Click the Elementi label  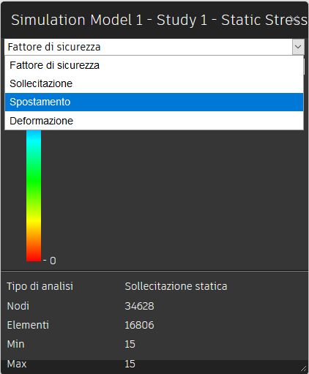click(x=28, y=325)
